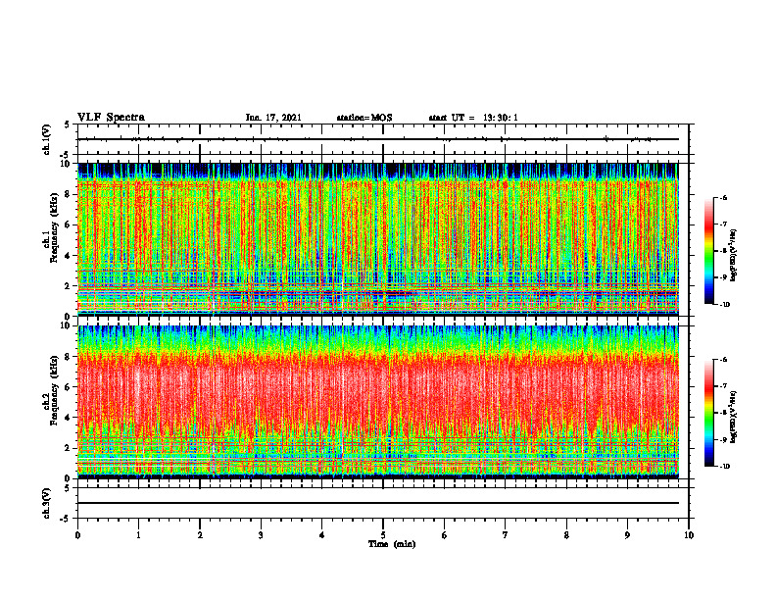Screen dimensions: 776x600
Task: Click the "ch.3(V)" waveform axis label
Action: 47,503
